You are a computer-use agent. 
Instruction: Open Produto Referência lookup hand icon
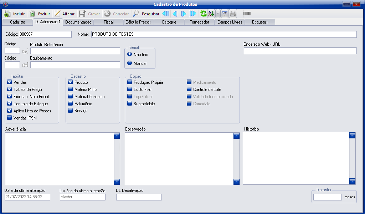point(25,51)
